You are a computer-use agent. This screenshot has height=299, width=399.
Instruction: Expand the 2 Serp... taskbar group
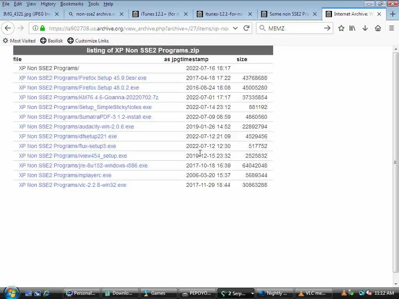click(x=252, y=294)
